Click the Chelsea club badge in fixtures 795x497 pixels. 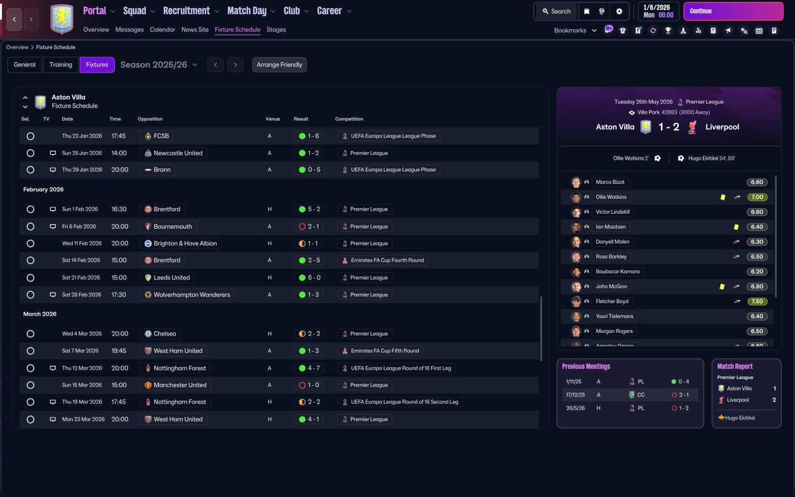coord(148,334)
